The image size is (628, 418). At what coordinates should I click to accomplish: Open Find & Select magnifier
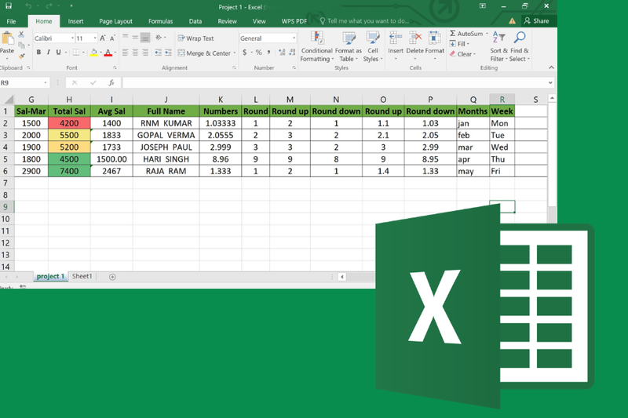tap(520, 47)
